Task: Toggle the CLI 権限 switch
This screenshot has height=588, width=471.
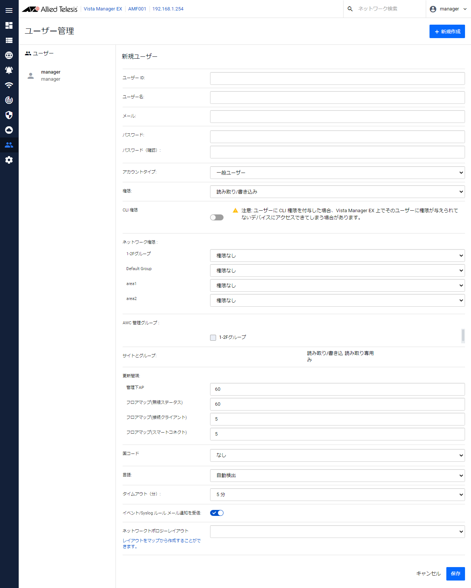Action: [217, 217]
